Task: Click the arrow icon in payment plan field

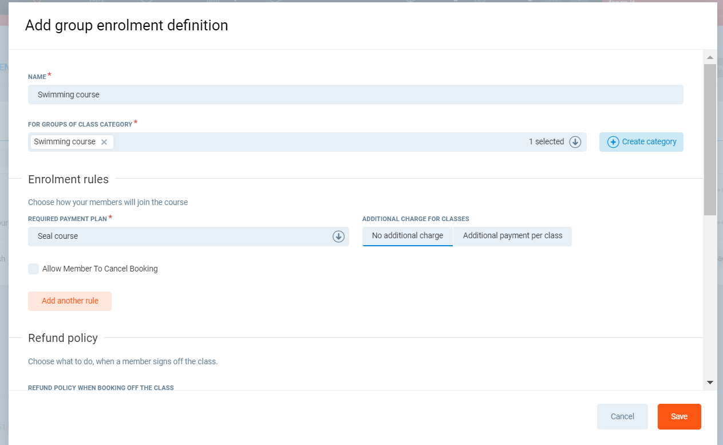Action: click(x=338, y=237)
